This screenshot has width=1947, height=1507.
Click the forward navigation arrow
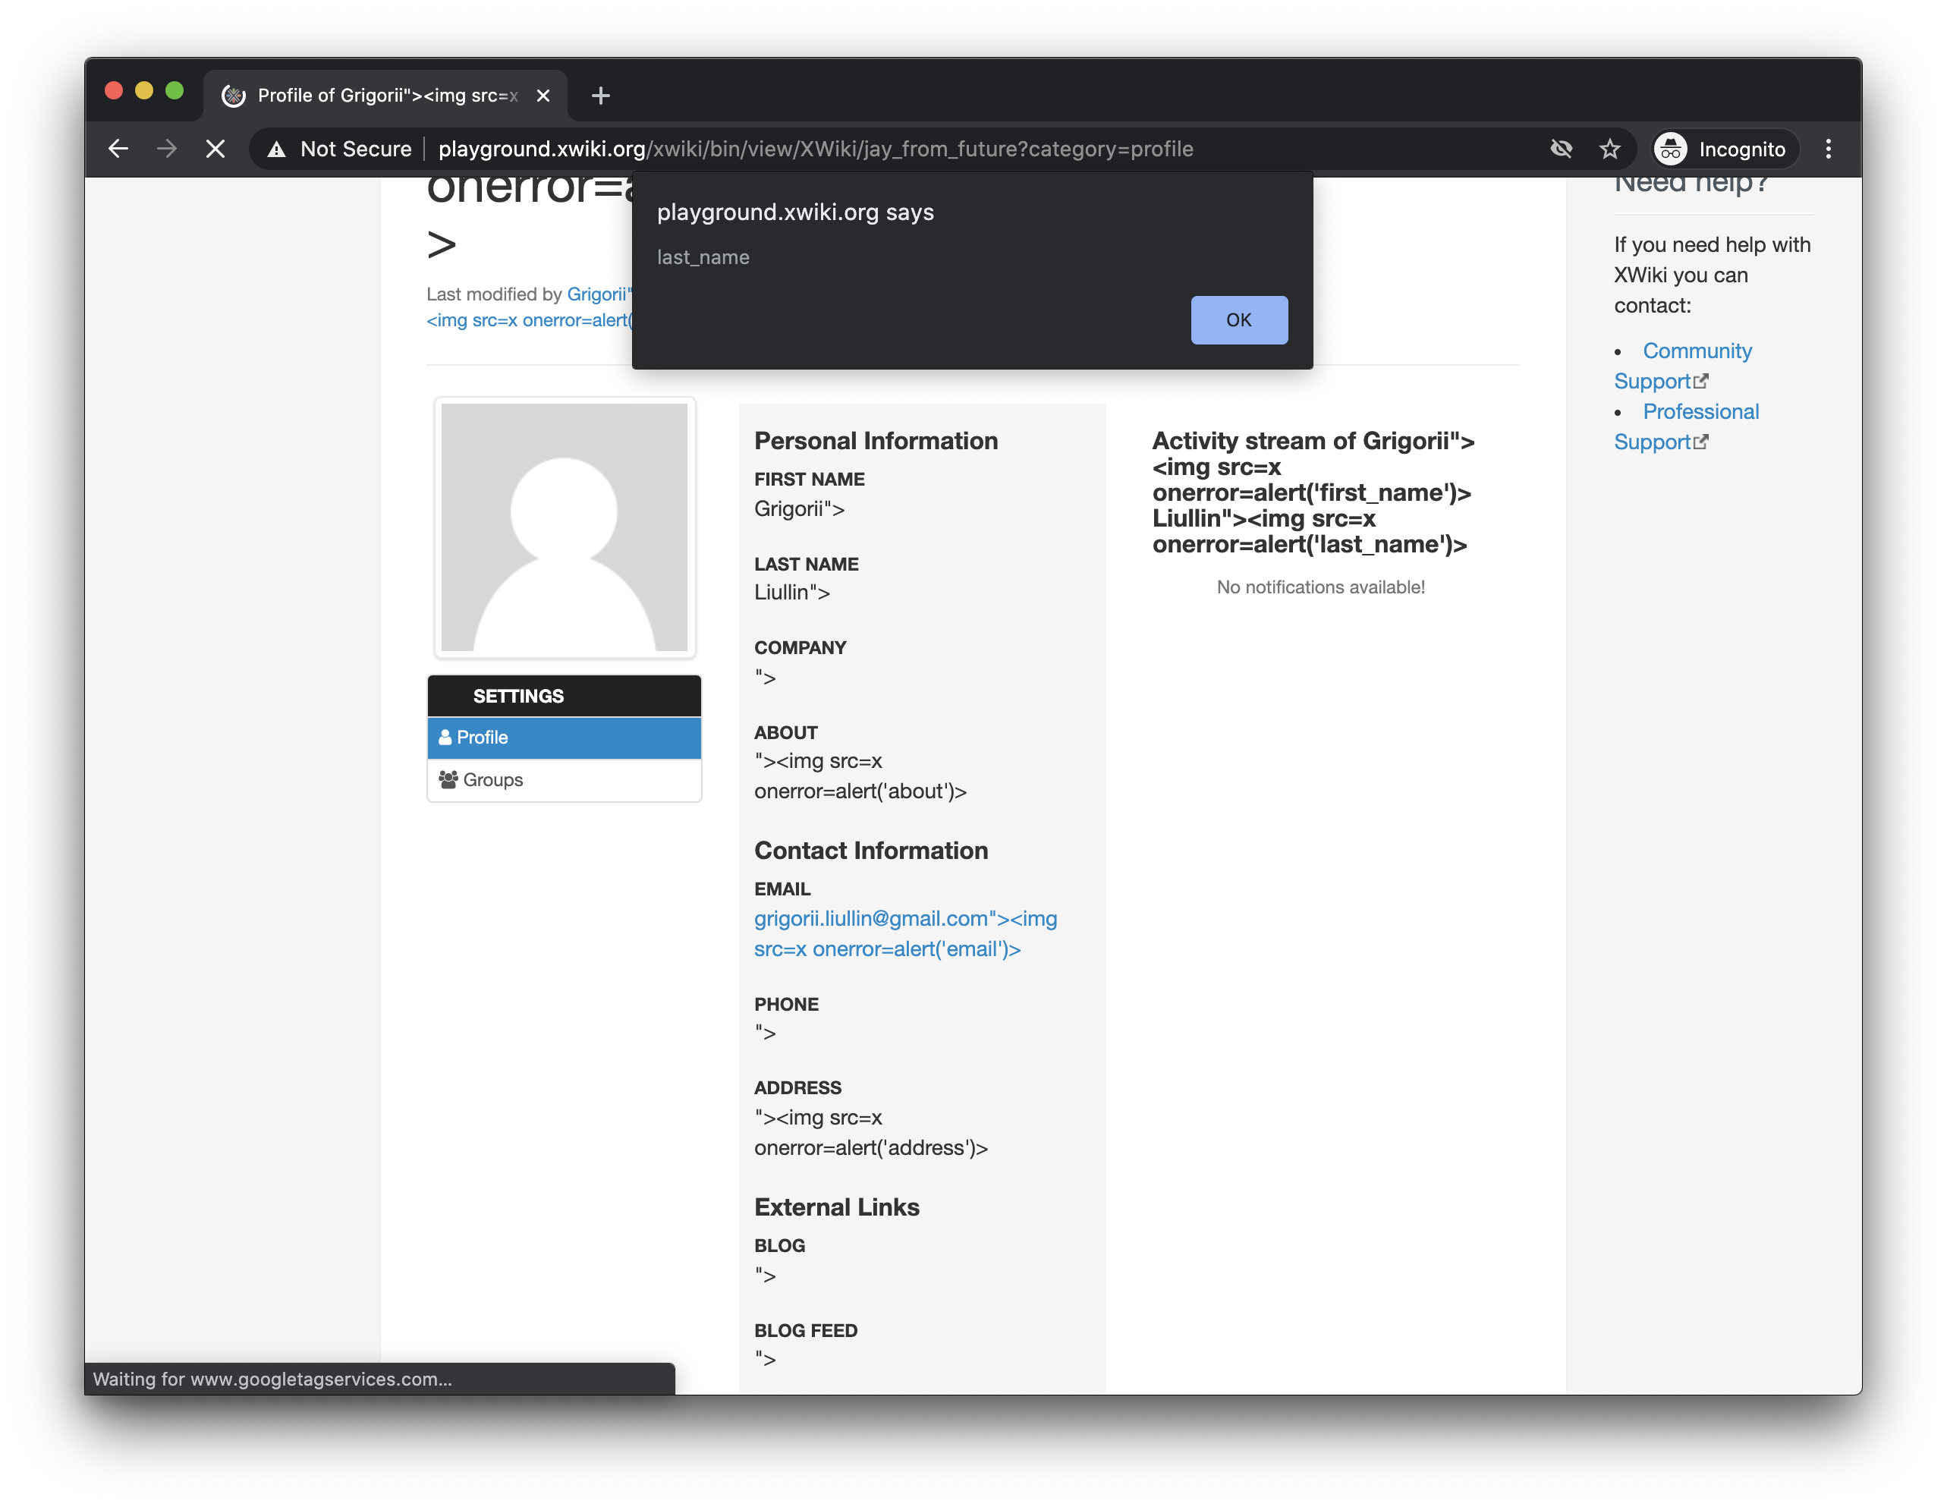click(167, 149)
